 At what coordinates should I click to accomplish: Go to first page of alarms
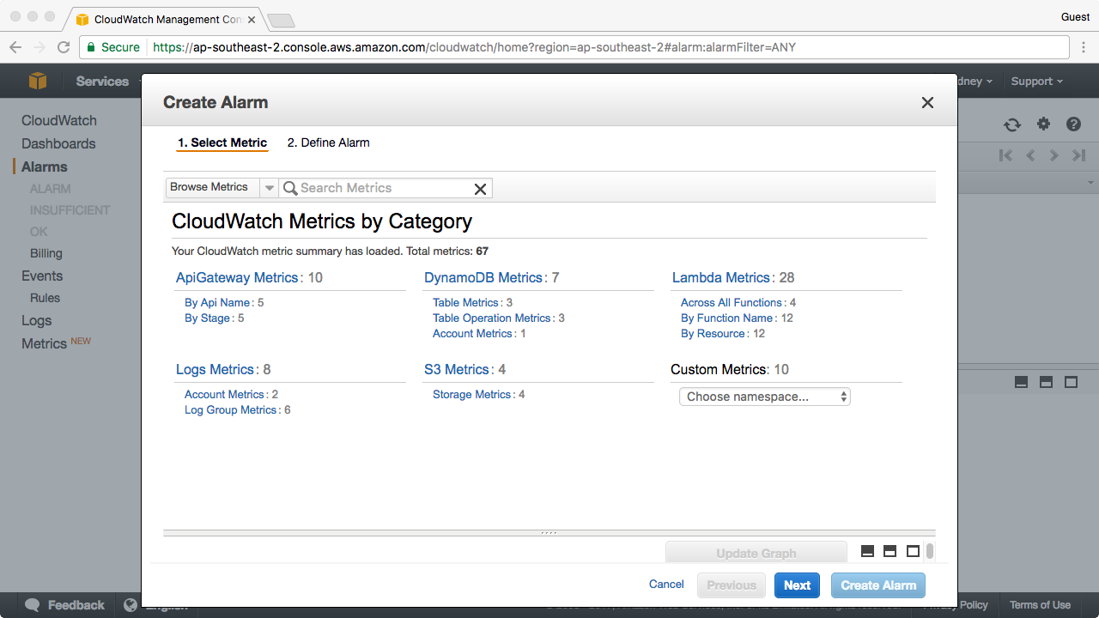click(1005, 155)
